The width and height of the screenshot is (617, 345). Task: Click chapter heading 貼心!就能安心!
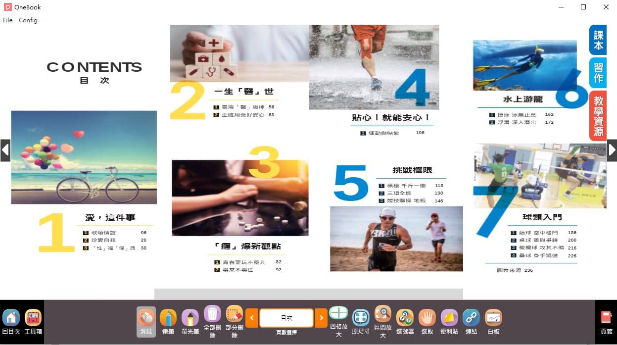click(391, 118)
